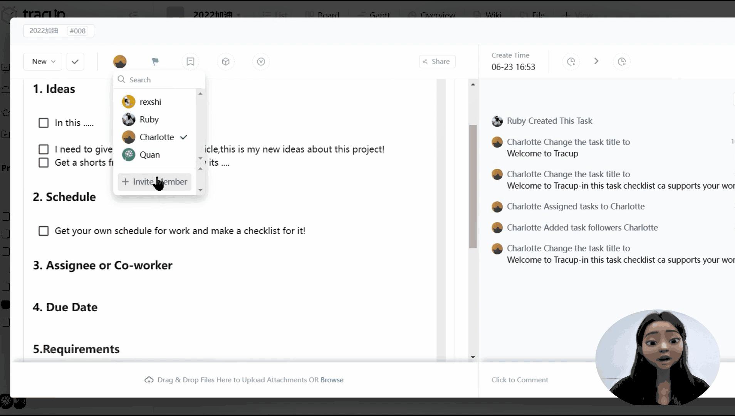
Task: Click the start time clock icon
Action: tap(571, 62)
